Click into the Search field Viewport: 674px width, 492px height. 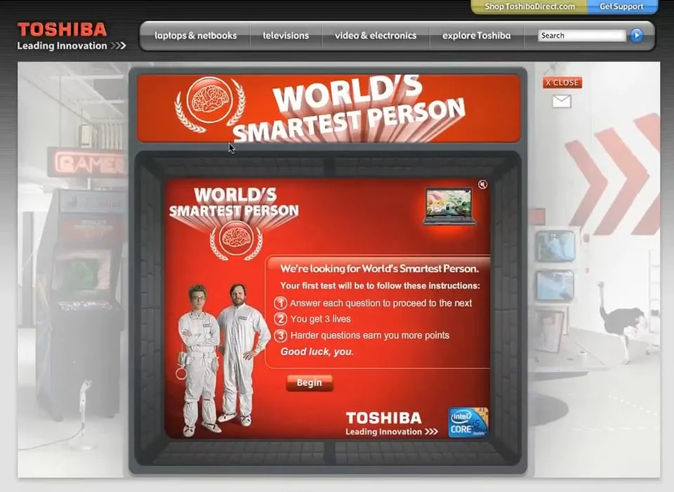[581, 36]
